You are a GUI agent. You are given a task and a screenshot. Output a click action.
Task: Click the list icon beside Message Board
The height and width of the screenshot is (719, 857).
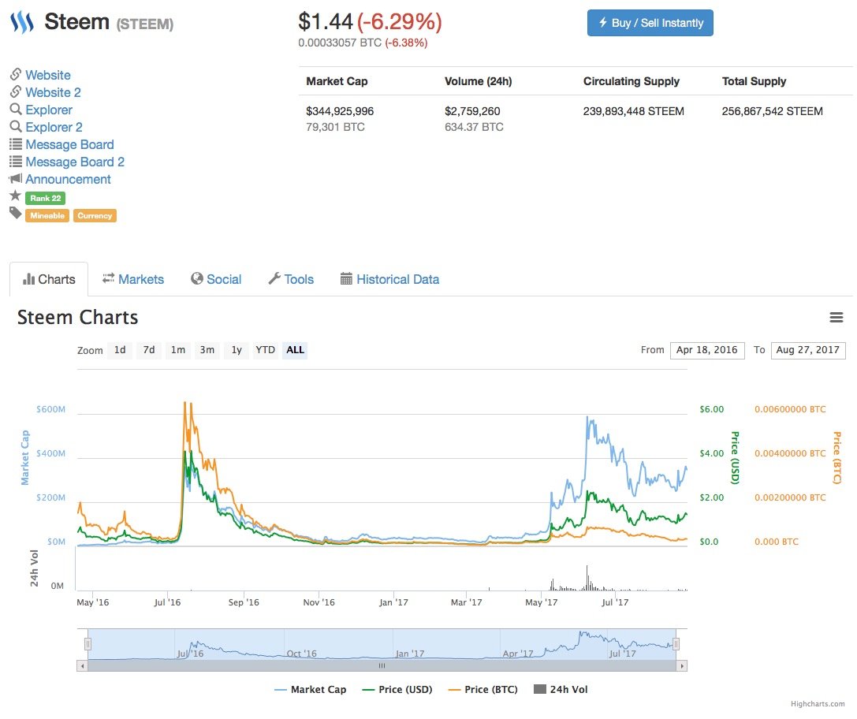point(16,144)
